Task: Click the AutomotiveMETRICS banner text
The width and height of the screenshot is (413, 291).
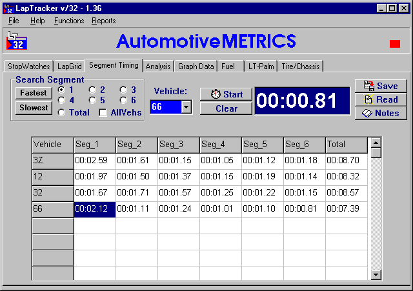Action: coord(206,41)
